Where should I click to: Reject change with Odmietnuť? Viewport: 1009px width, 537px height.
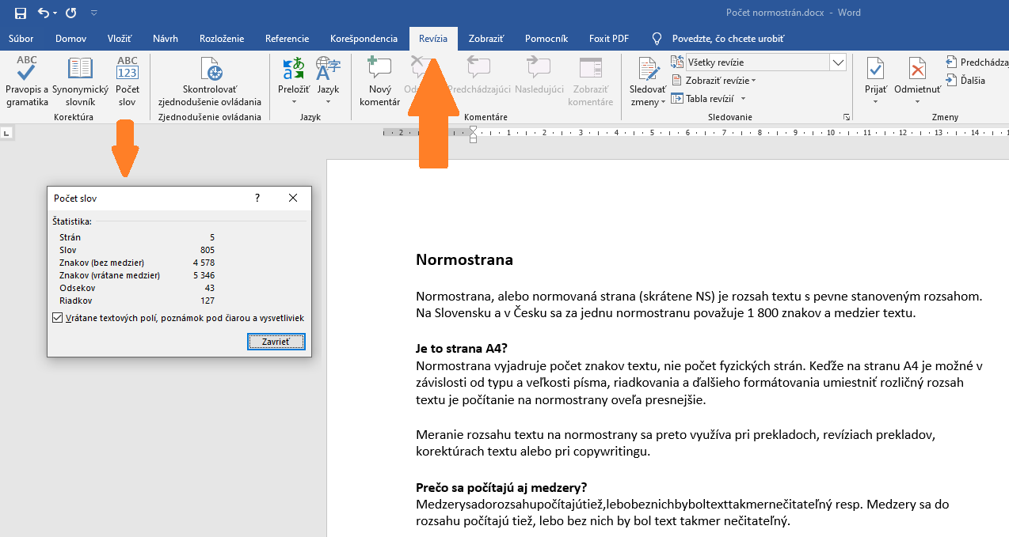pyautogui.click(x=917, y=76)
